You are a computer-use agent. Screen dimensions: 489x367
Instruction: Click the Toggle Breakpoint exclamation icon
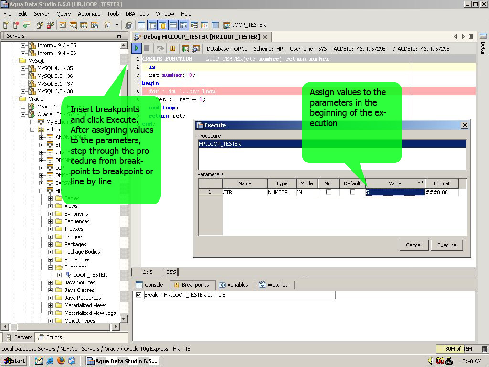tap(172, 48)
